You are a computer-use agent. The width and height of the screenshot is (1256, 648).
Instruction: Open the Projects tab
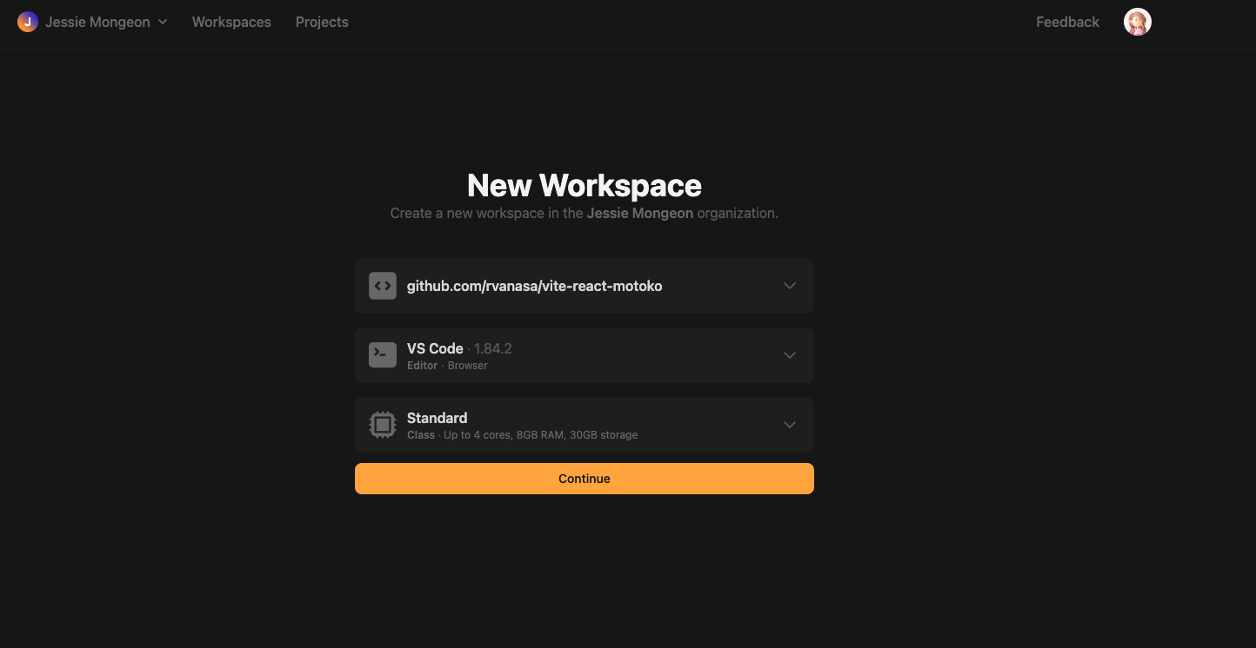pos(322,22)
